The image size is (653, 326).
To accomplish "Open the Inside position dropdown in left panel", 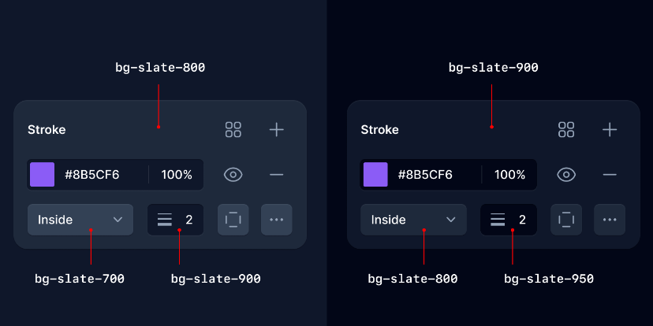I will (80, 220).
